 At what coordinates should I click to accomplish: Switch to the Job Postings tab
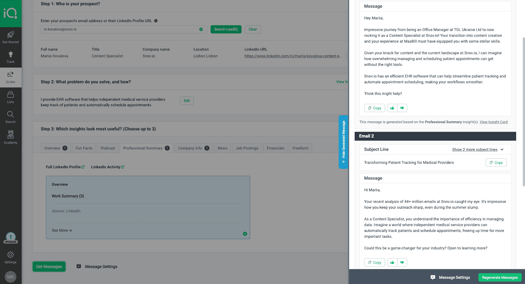(x=247, y=148)
